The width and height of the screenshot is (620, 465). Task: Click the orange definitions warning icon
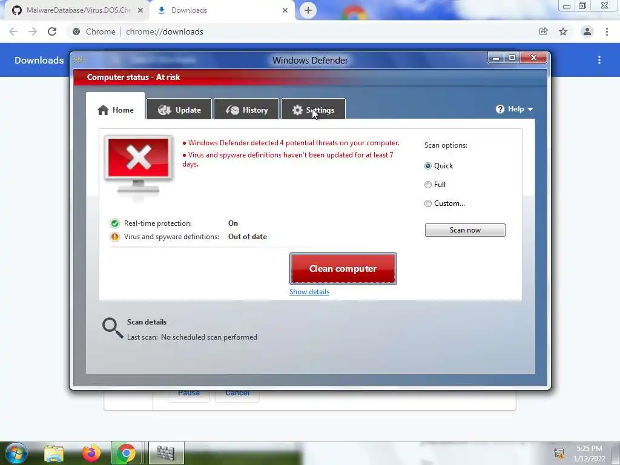[114, 237]
